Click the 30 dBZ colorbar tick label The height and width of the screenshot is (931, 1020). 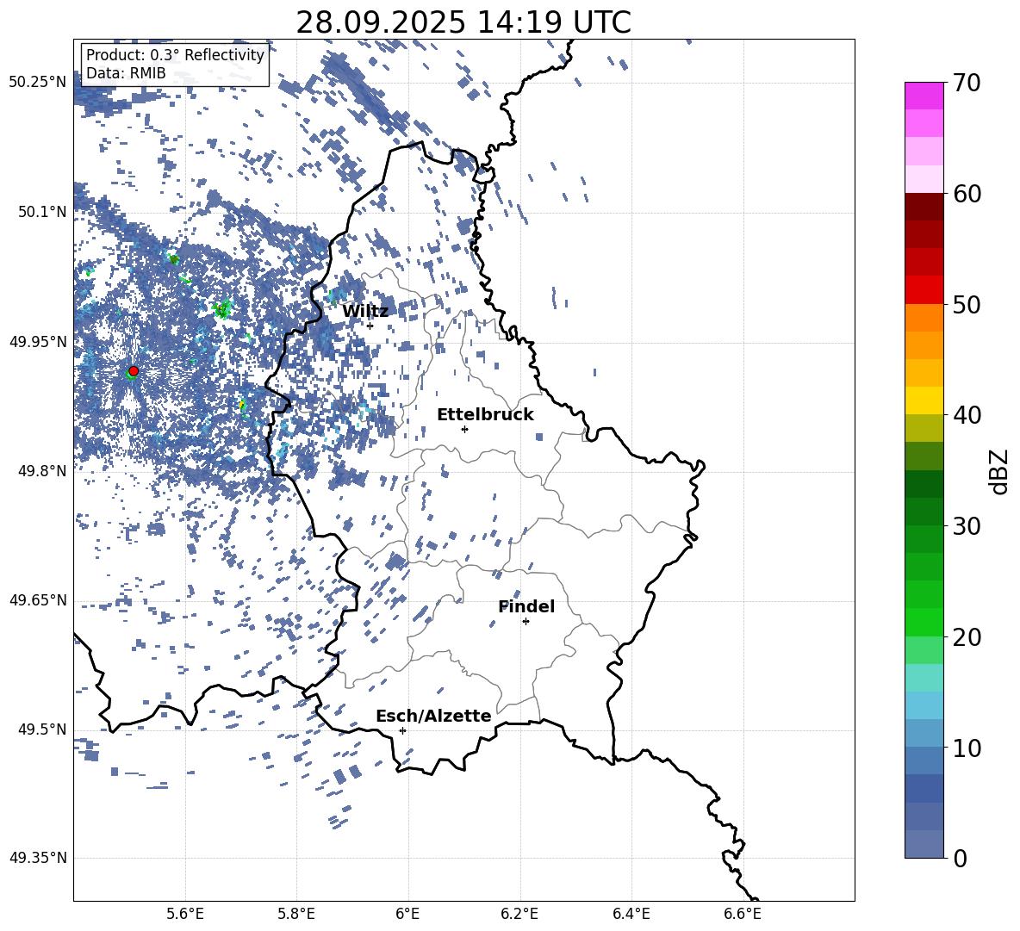967,526
